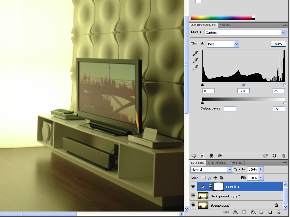Image resolution: width=290 pixels, height=217 pixels.
Task: Click the input shadow value field
Action: tap(208, 91)
